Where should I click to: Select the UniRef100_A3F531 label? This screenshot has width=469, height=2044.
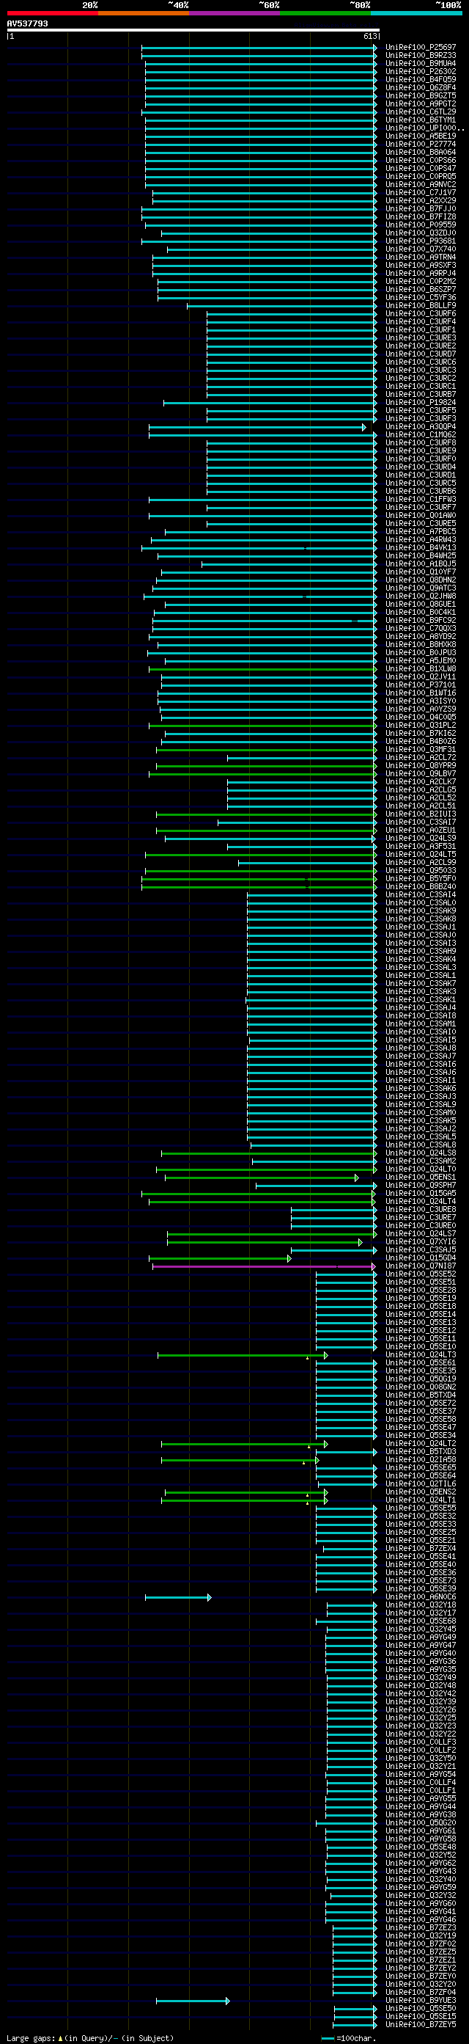tap(421, 847)
